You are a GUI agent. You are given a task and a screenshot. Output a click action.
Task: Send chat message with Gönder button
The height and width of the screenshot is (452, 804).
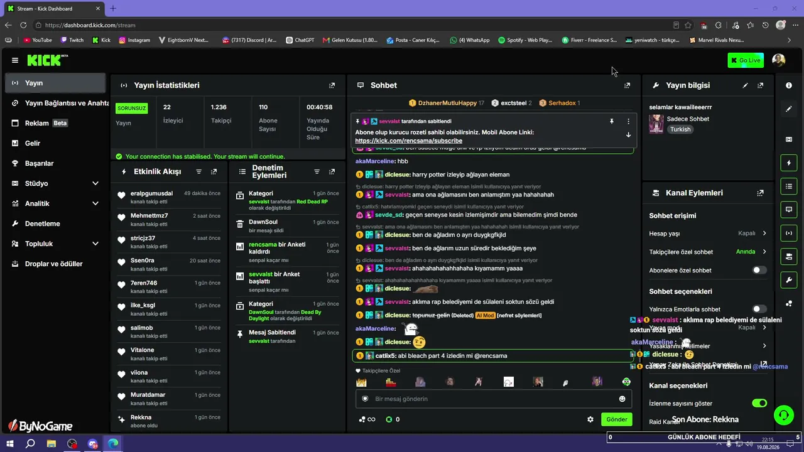pos(616,419)
